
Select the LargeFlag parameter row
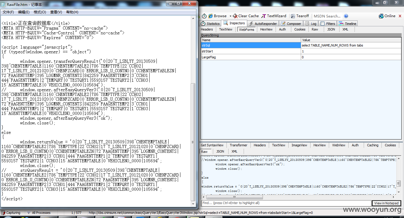301,57
